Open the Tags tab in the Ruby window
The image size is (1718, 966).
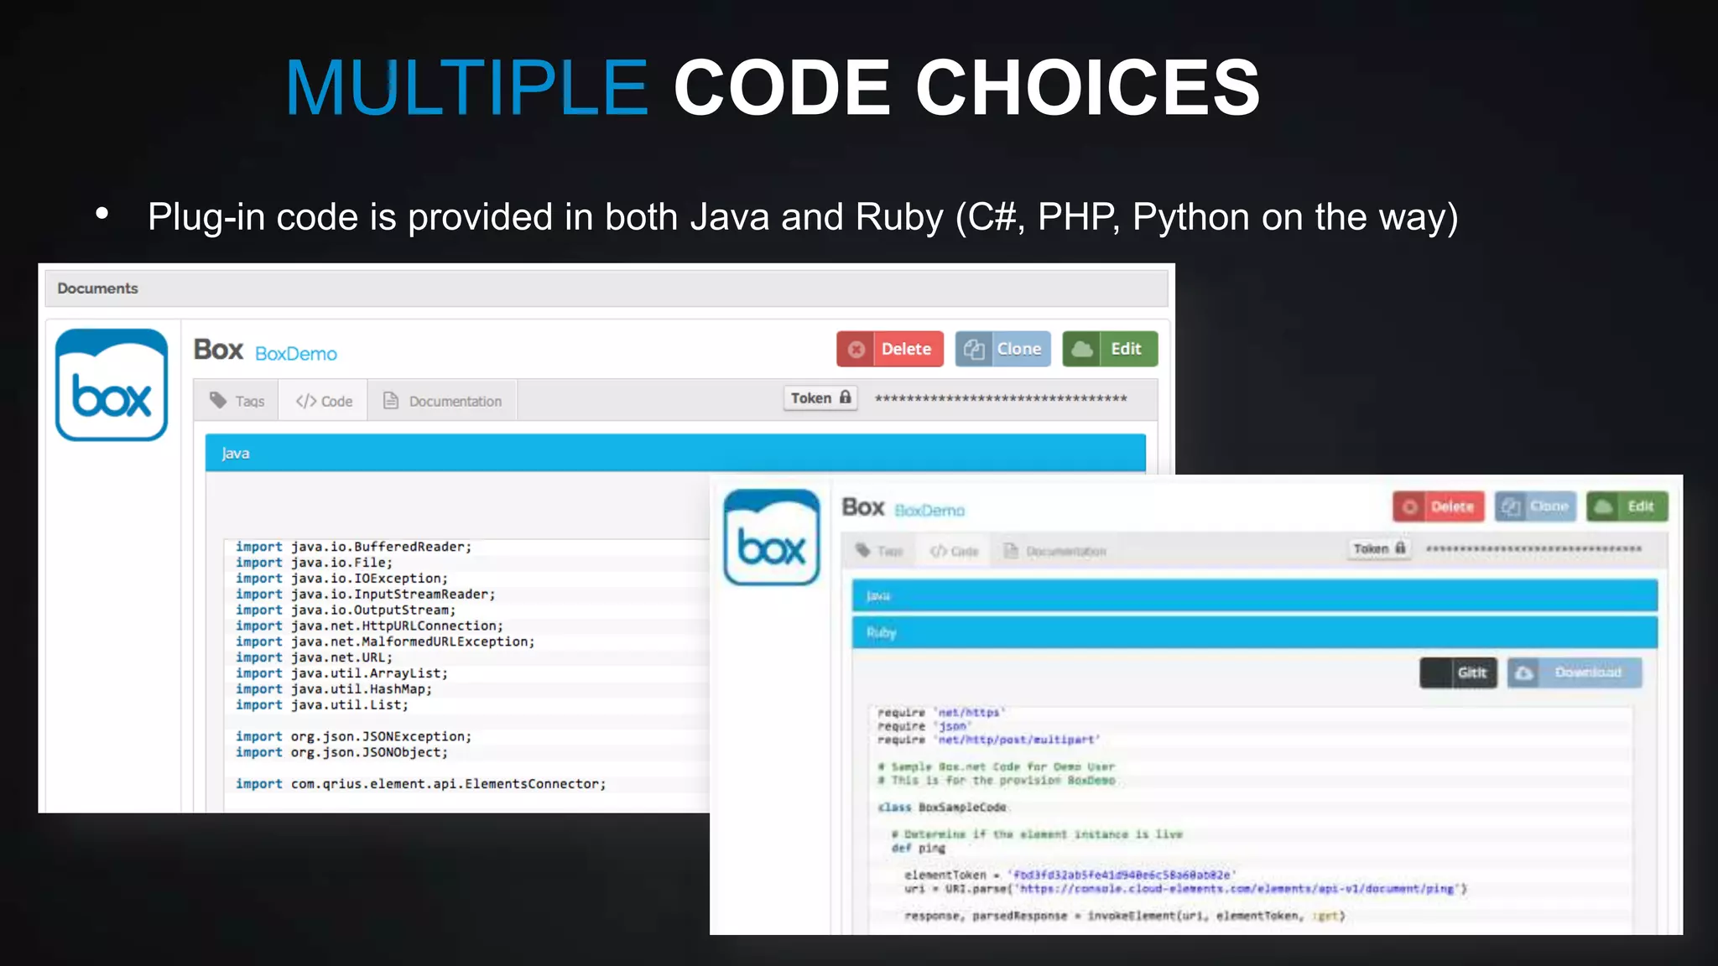pos(879,551)
